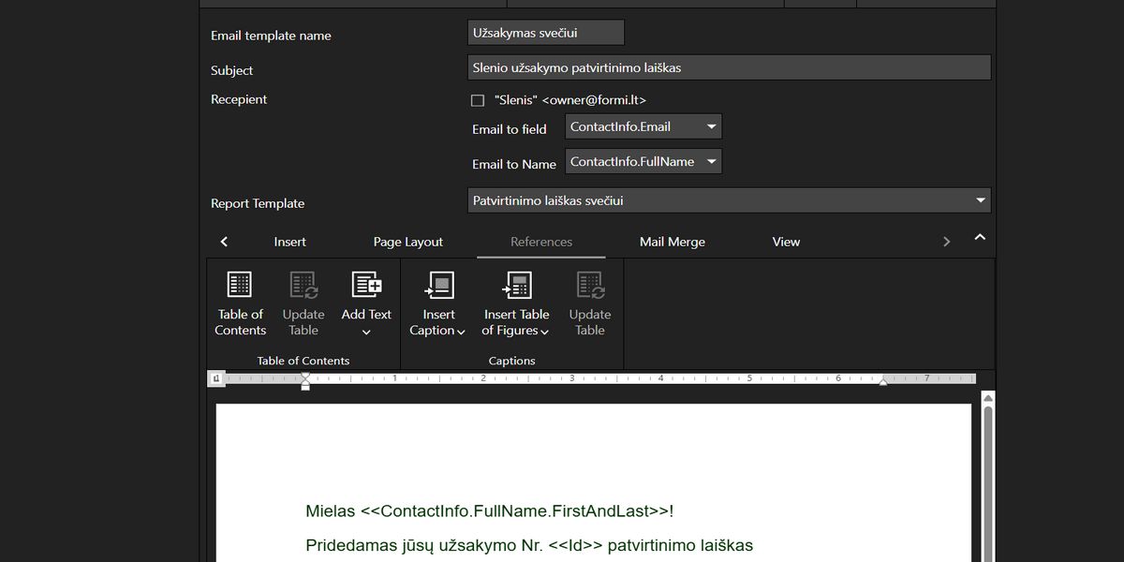Switch to the Insert tab
This screenshot has height=562, width=1124.
pos(289,242)
